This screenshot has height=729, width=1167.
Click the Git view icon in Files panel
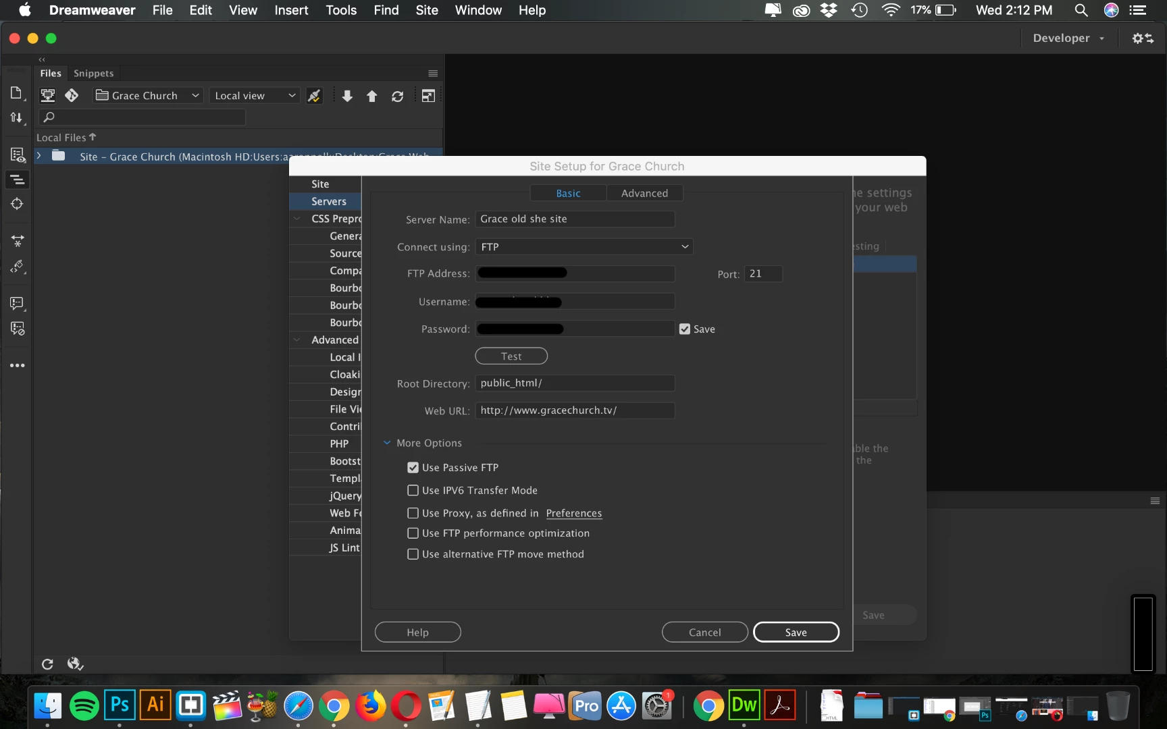[x=72, y=96]
